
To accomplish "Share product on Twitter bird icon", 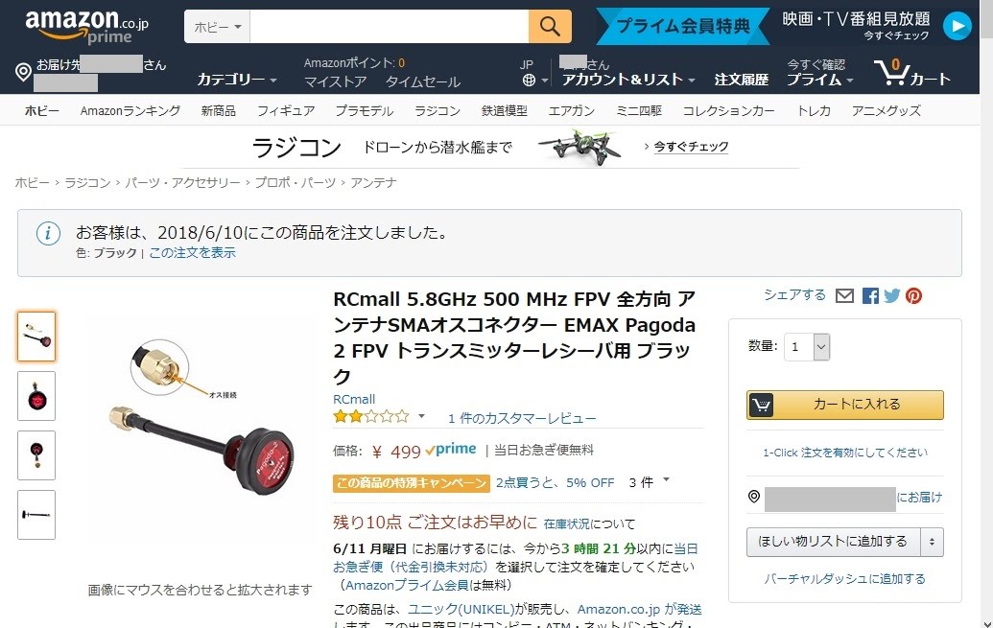I will 891,295.
